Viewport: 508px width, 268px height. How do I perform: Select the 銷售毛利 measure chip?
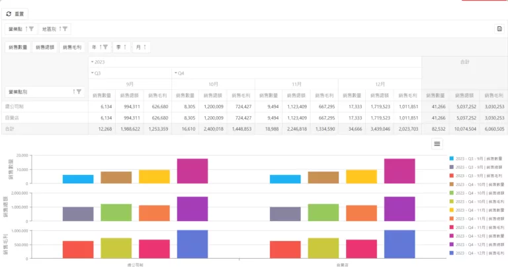[71, 47]
